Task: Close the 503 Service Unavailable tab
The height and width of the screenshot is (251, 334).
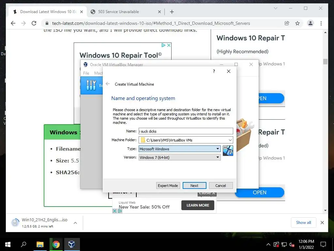Action: 159,12
